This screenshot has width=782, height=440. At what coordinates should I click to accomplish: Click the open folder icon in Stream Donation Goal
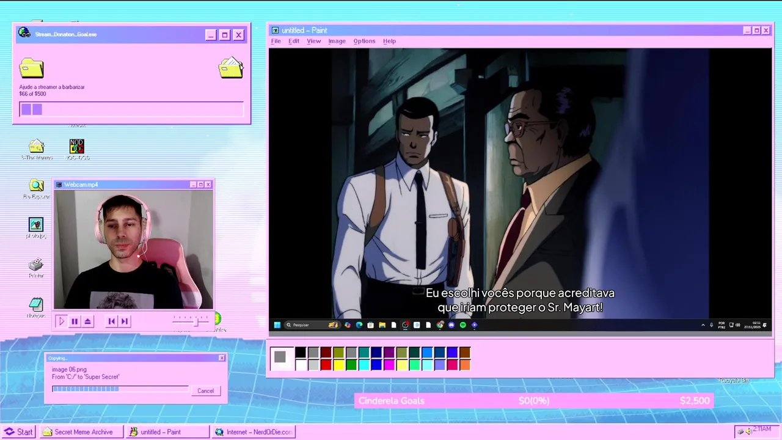click(x=231, y=67)
